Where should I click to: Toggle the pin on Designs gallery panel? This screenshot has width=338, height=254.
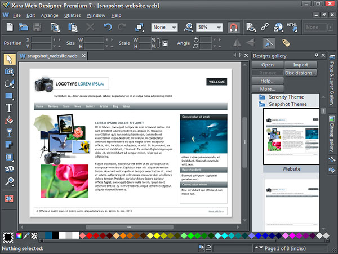(315, 55)
